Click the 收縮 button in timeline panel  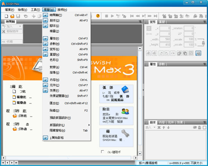pyautogui.click(x=12, y=42)
